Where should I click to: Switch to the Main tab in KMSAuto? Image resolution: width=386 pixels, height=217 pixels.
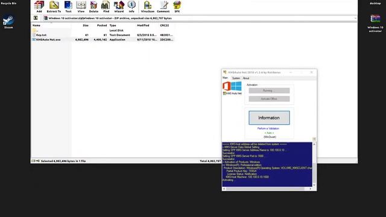coord(225,78)
